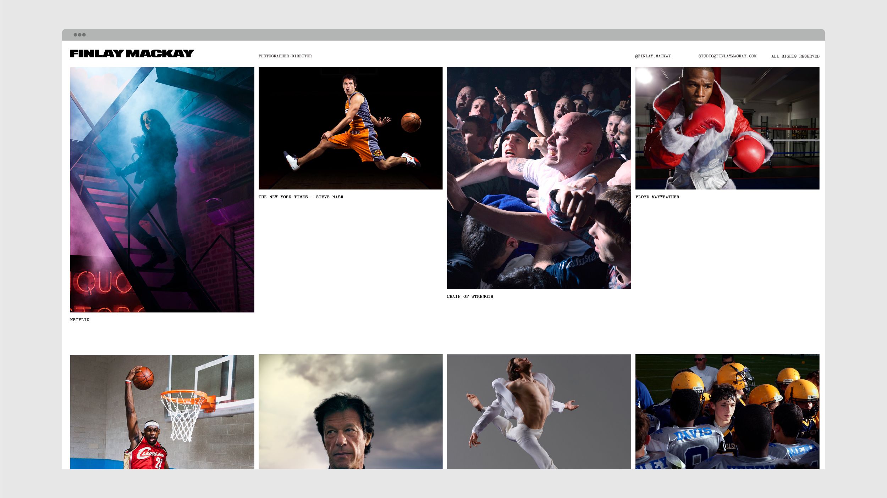The image size is (887, 498).
Task: Open the Chain of Strength crowd photo
Action: [x=539, y=178]
